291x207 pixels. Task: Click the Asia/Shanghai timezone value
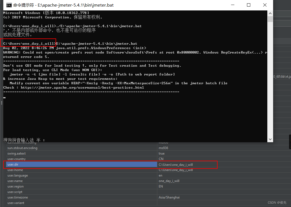(169, 197)
